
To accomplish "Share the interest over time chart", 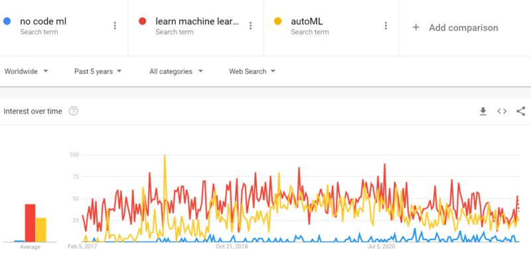I will (520, 111).
